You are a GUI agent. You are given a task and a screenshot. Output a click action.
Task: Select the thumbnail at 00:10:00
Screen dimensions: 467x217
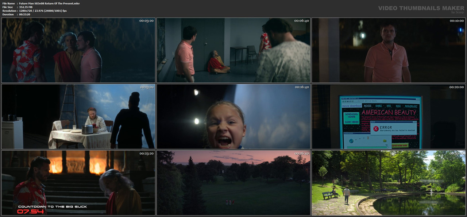pos(389,50)
